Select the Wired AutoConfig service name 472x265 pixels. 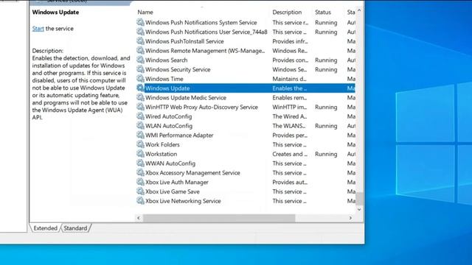[x=169, y=116]
